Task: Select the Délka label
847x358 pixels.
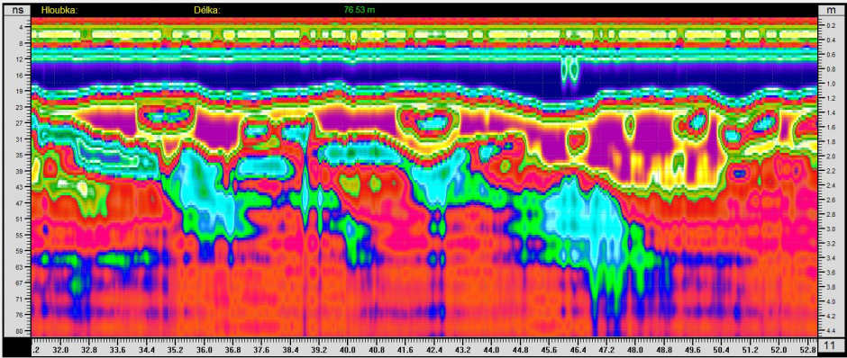Action: click(206, 10)
